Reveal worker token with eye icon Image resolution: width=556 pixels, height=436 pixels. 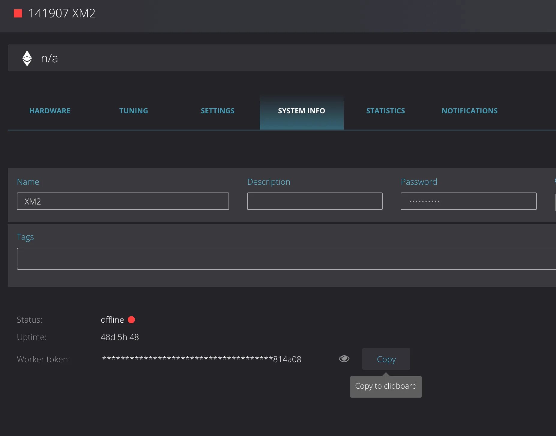click(344, 359)
